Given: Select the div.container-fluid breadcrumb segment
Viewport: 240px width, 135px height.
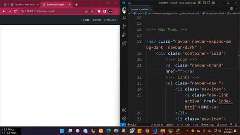Looking at the screenshot, I should point(213,13).
